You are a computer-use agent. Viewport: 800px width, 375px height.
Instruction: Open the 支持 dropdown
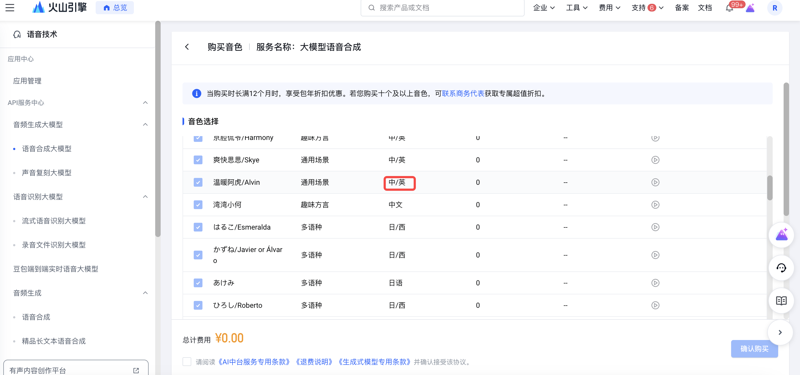[648, 8]
